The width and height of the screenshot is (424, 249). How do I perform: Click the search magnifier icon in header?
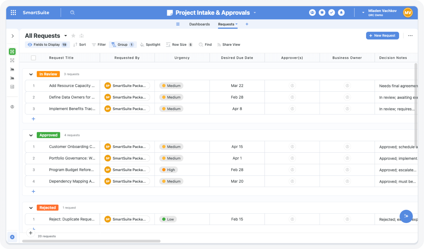click(x=72, y=12)
